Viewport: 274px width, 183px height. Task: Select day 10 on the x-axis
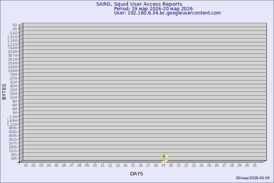pyautogui.click(x=95, y=165)
